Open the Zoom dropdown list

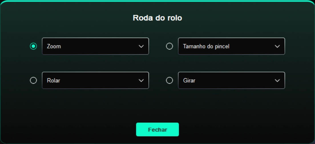click(95, 46)
